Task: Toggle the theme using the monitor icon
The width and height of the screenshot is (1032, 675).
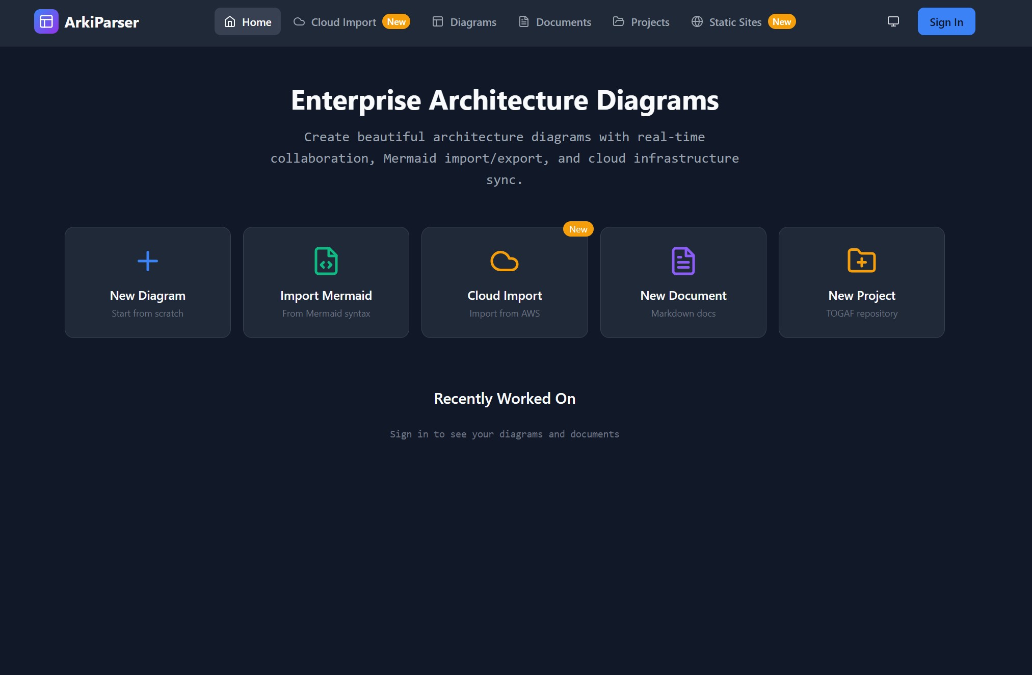Action: [893, 22]
